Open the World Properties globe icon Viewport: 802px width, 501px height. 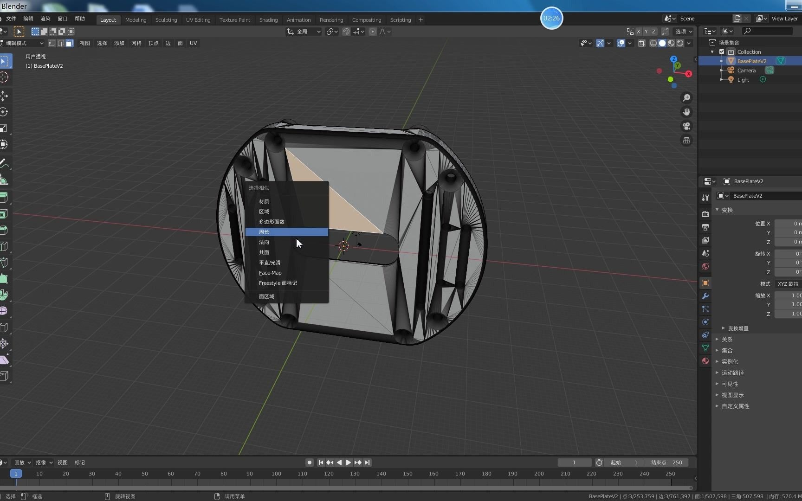pyautogui.click(x=705, y=266)
